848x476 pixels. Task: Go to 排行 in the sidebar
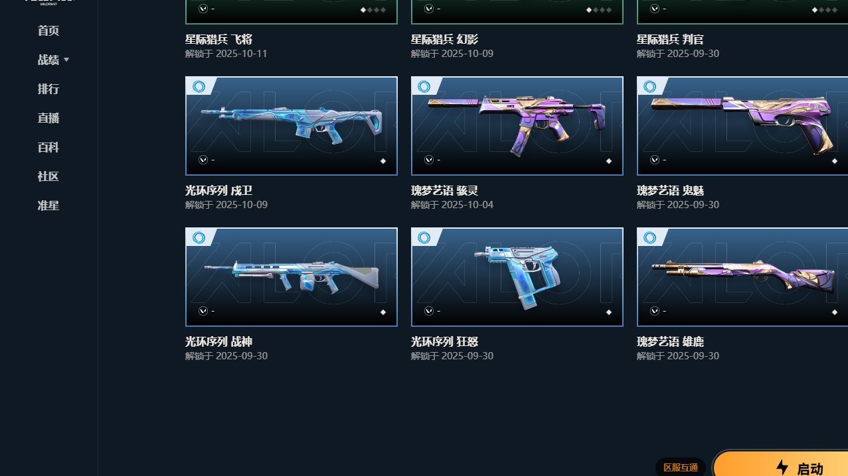[48, 89]
